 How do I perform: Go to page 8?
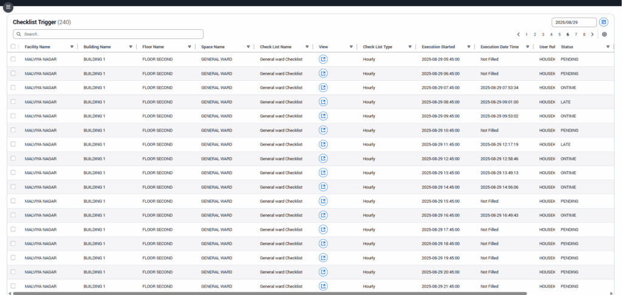point(584,35)
